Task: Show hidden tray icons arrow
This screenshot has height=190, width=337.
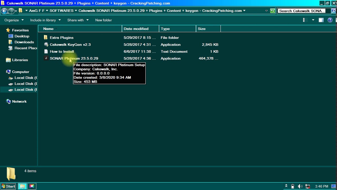Action: 286,186
